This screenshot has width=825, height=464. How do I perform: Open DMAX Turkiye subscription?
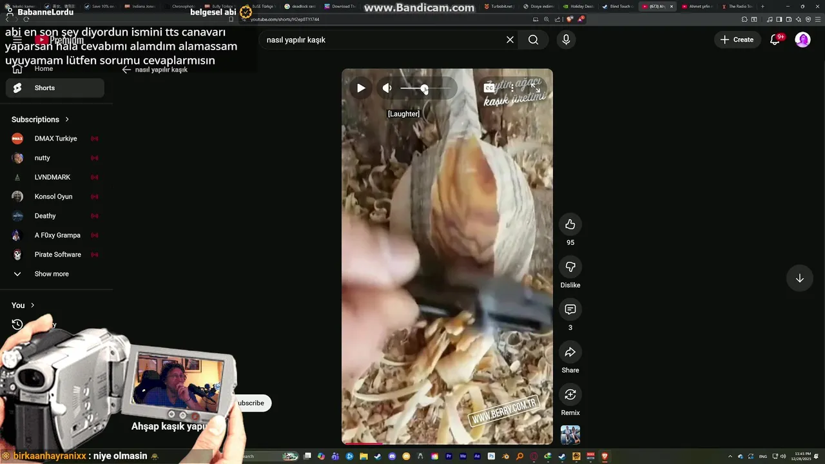click(55, 139)
